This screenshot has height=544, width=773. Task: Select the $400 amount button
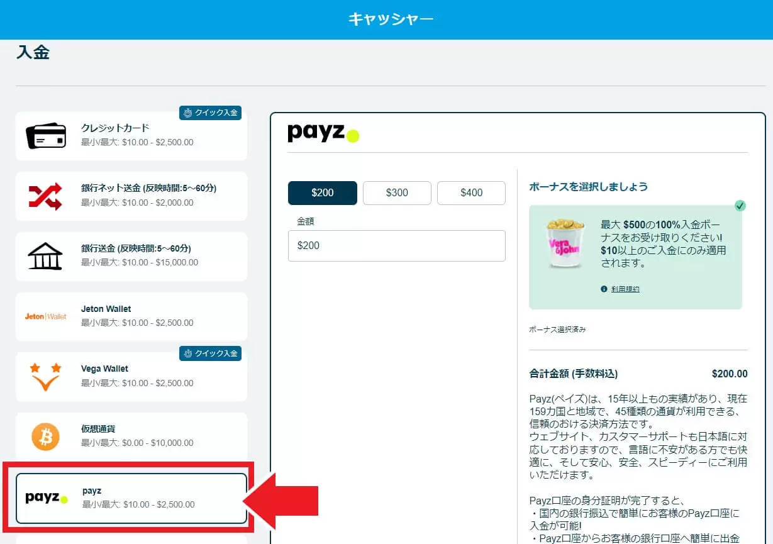(x=471, y=193)
